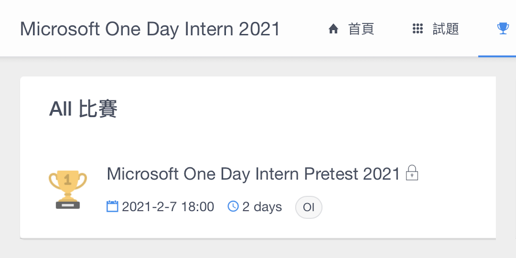The width and height of the screenshot is (516, 258).
Task: Click the rounded OI pill indicator
Action: (x=308, y=207)
